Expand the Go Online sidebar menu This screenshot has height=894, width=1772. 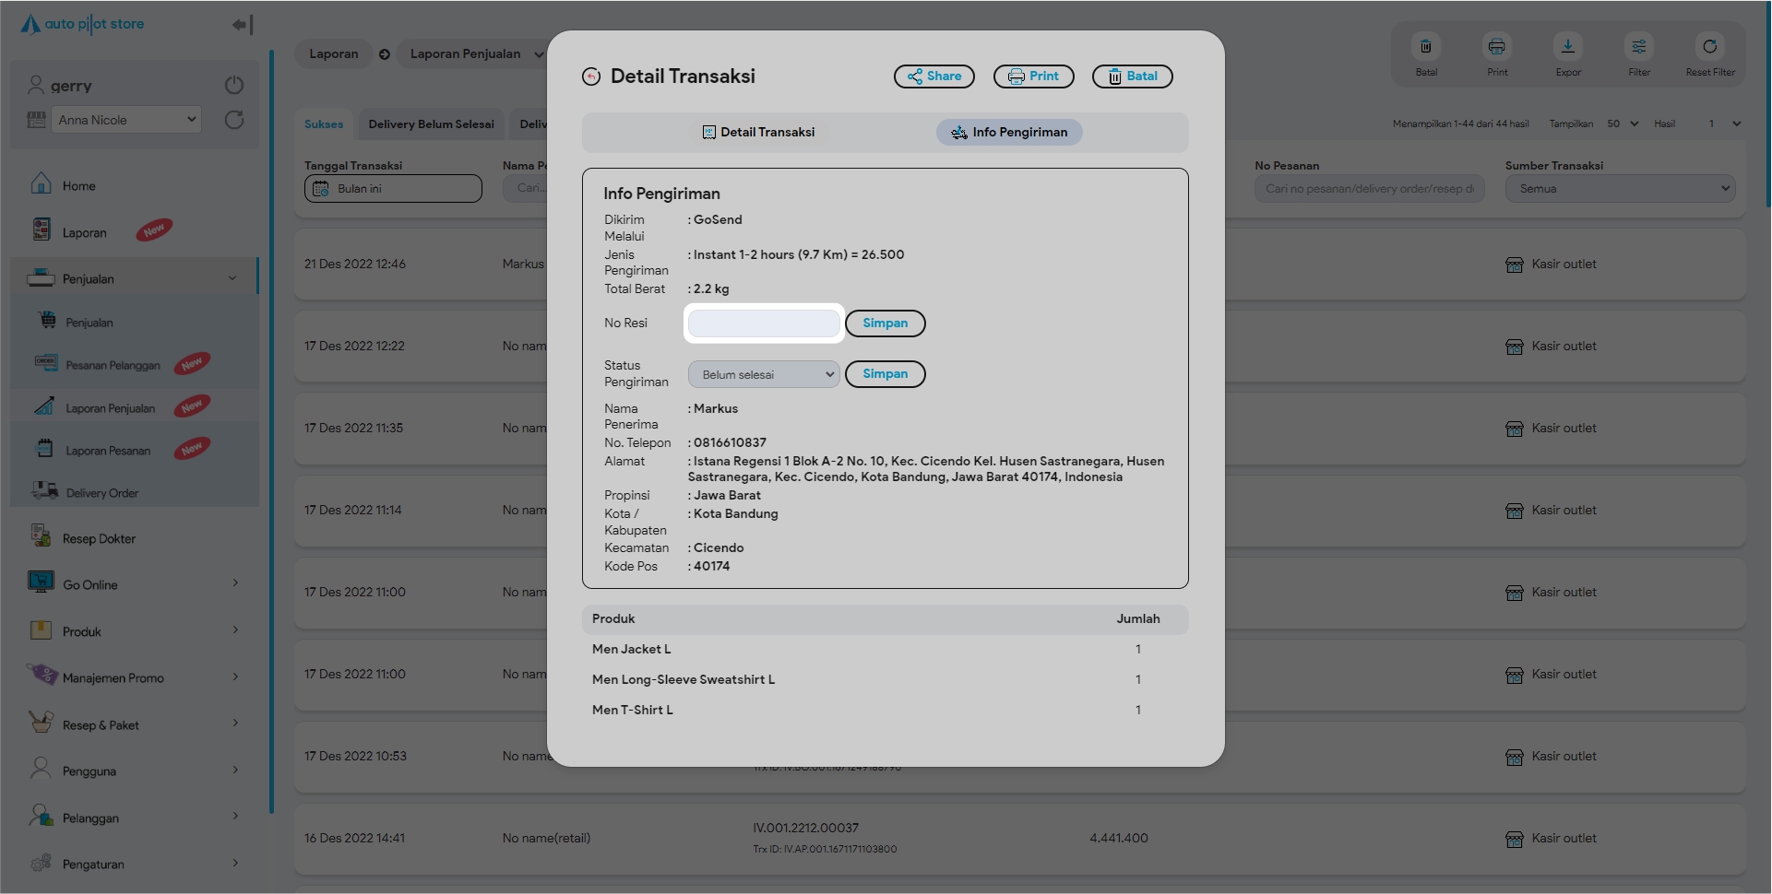tap(134, 584)
